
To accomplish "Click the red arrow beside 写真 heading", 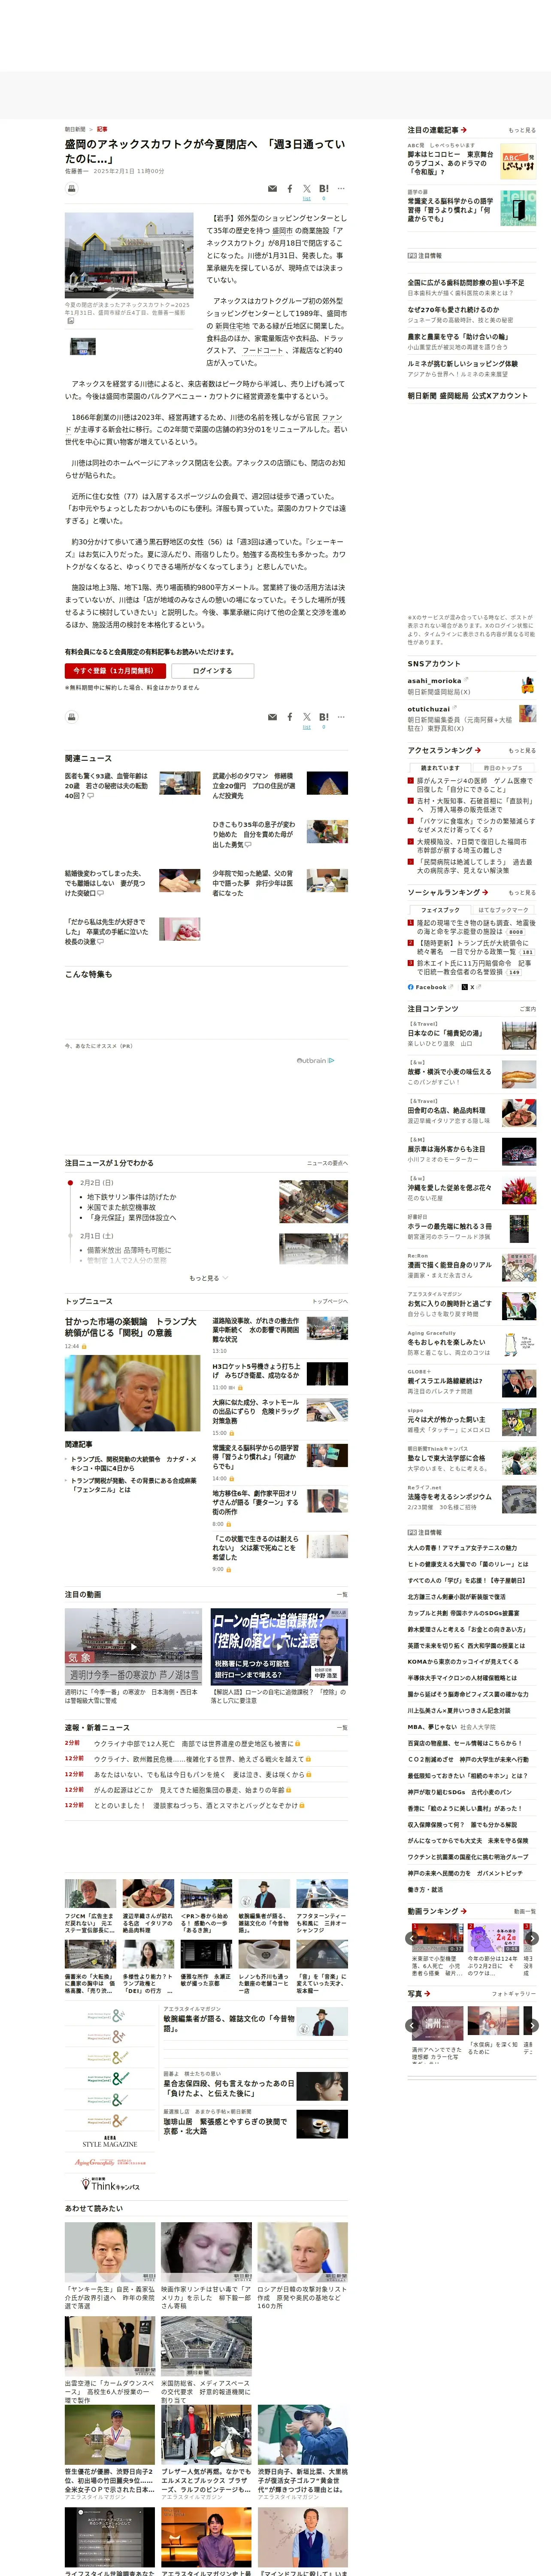I will (428, 1994).
